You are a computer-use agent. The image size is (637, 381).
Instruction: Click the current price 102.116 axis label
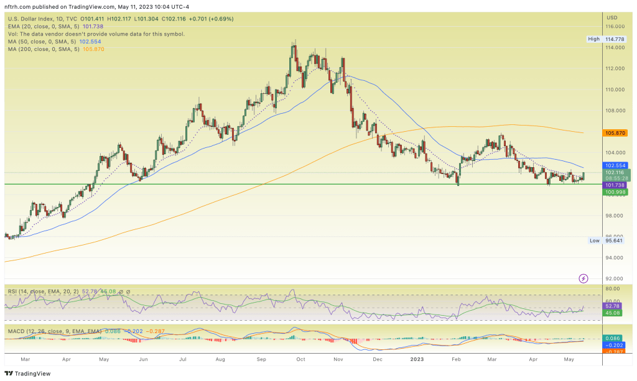[615, 172]
